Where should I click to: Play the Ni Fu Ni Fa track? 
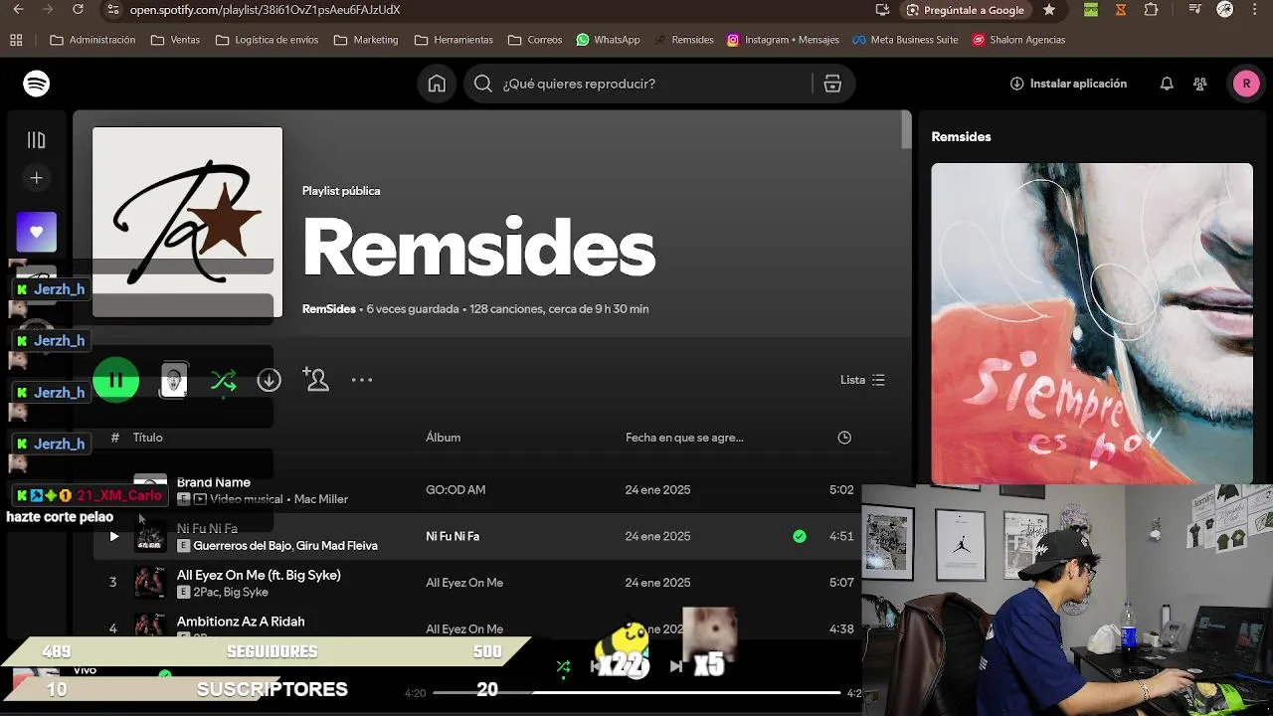(x=113, y=536)
